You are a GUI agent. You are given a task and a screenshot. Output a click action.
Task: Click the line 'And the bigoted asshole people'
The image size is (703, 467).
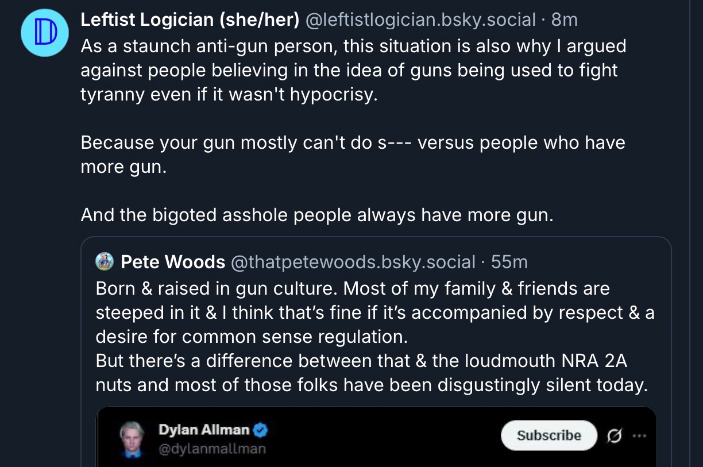click(x=317, y=215)
